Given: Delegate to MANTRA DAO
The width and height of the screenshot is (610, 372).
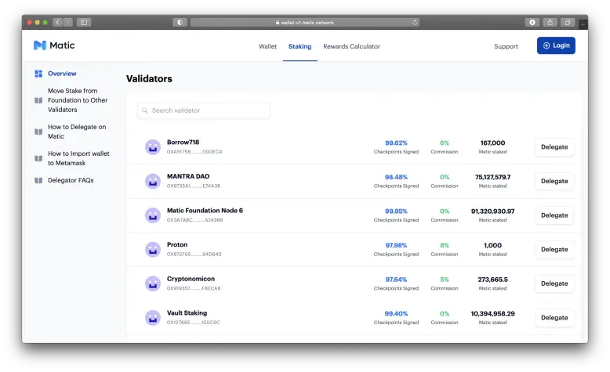Looking at the screenshot, I should (554, 181).
